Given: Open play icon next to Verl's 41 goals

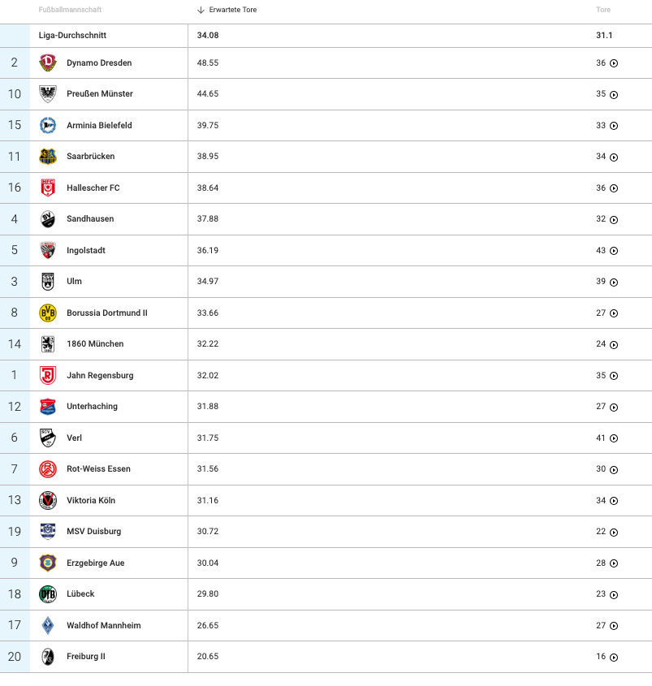Looking at the screenshot, I should [x=614, y=438].
